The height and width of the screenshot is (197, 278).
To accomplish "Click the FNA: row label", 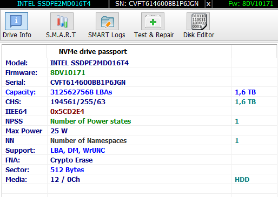I will pyautogui.click(x=12, y=160).
